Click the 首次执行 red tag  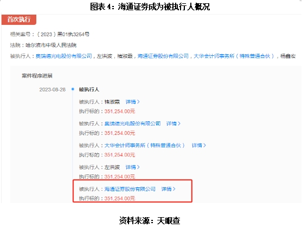tap(18, 19)
